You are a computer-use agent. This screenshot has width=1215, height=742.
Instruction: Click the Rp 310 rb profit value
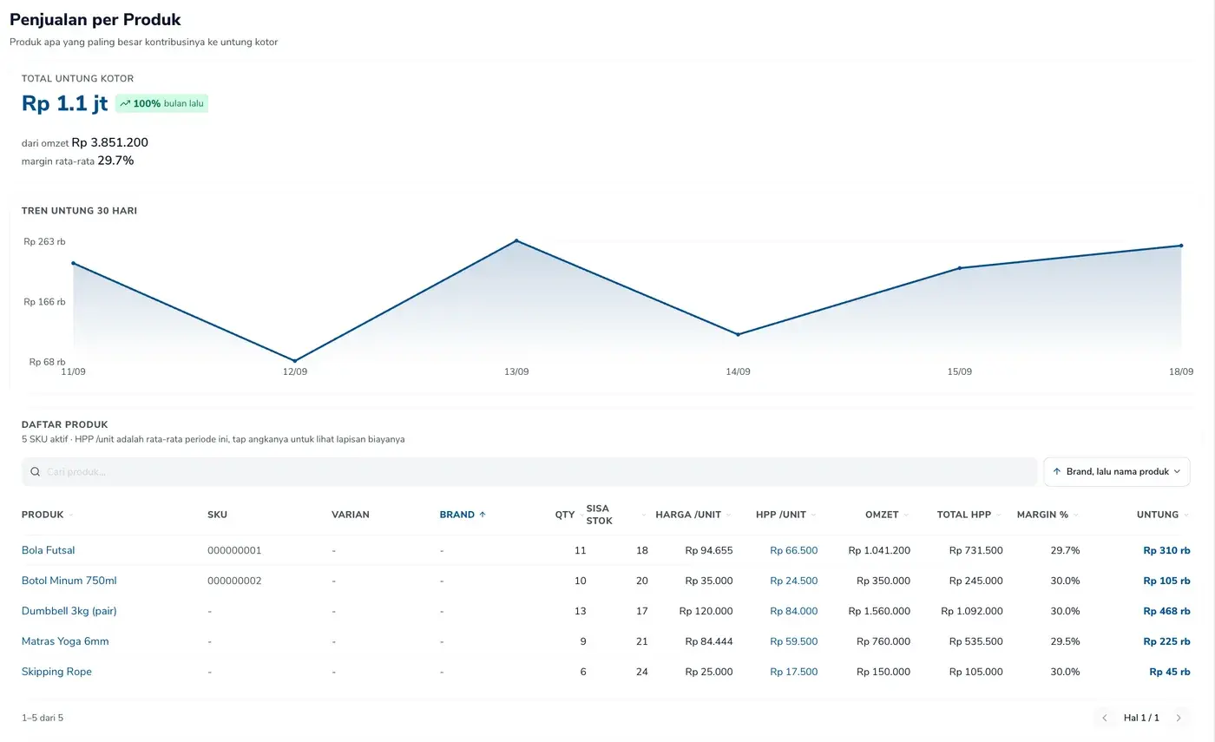point(1166,550)
